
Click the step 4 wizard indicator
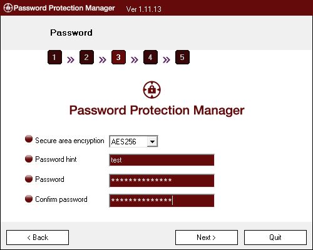pos(150,57)
